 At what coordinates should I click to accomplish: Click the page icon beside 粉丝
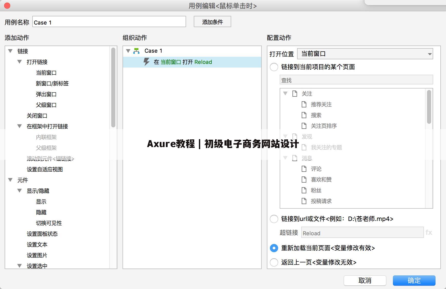click(304, 190)
